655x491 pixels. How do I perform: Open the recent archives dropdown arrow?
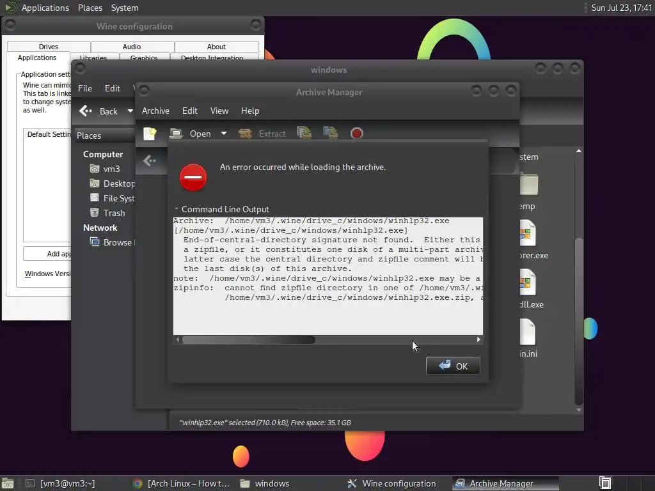coord(224,134)
